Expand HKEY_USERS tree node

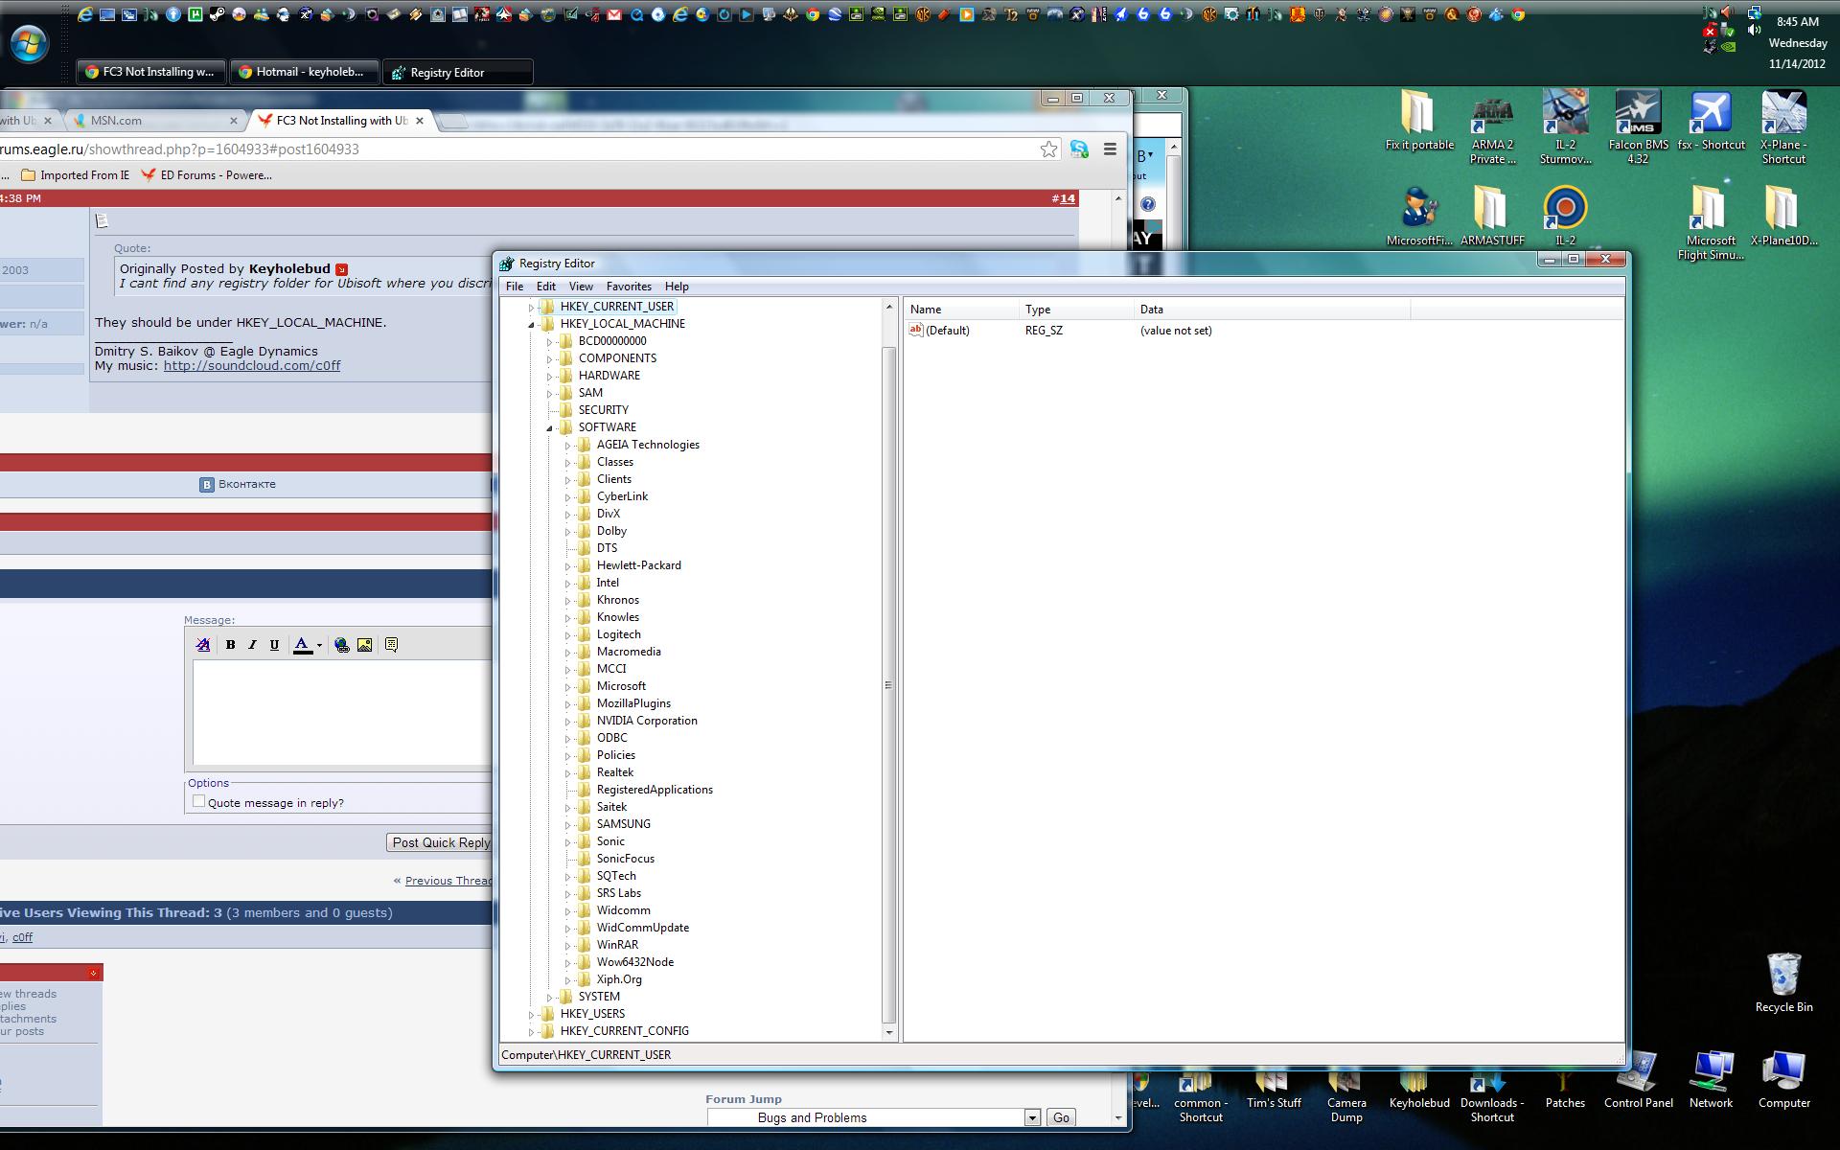(532, 1014)
